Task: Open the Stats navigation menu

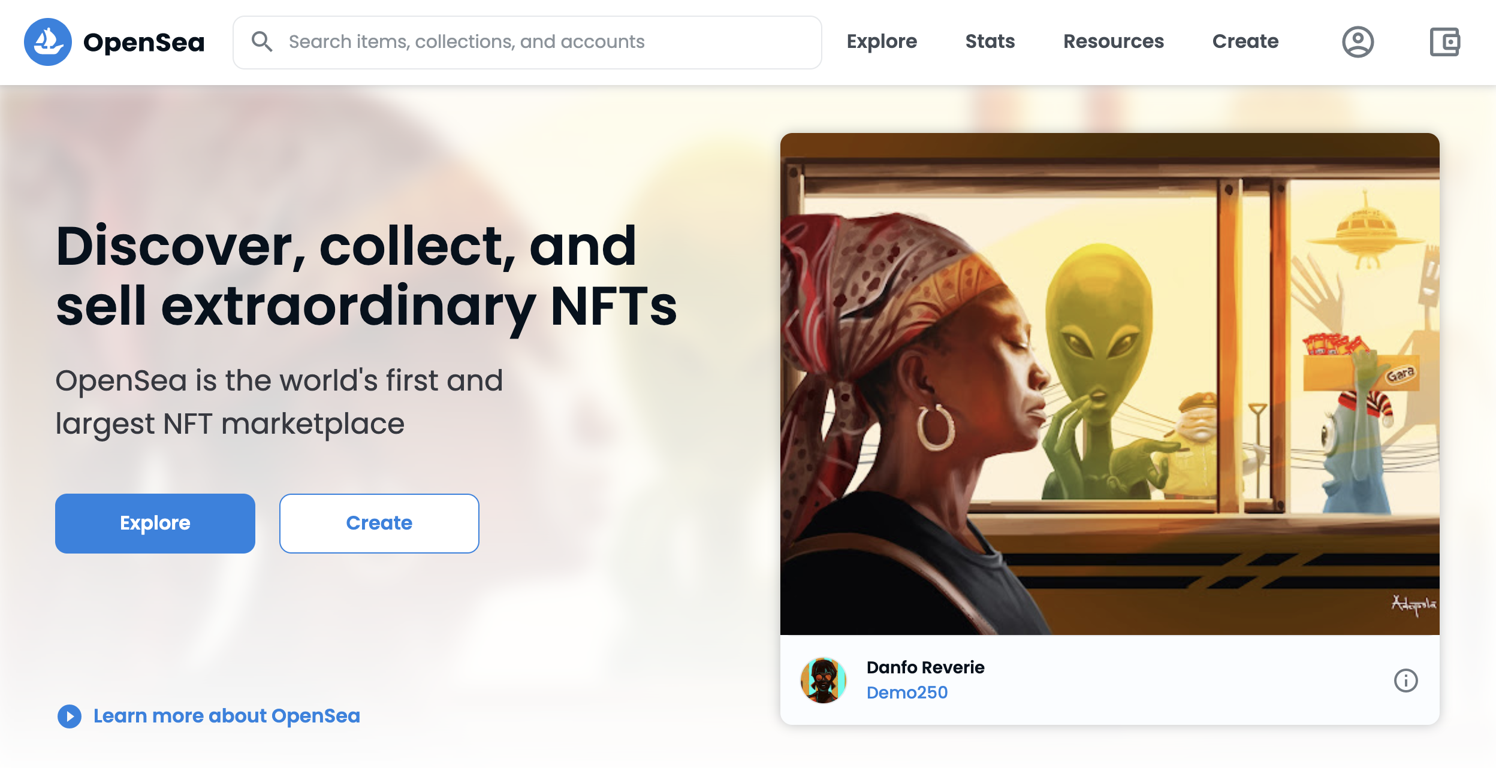Action: pos(990,41)
